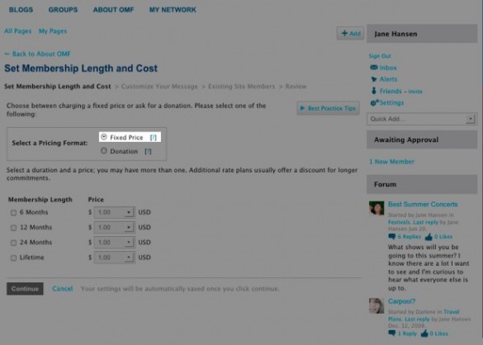
Task: Click thumbs-up icon beside 1 Reply
Action: click(424, 333)
